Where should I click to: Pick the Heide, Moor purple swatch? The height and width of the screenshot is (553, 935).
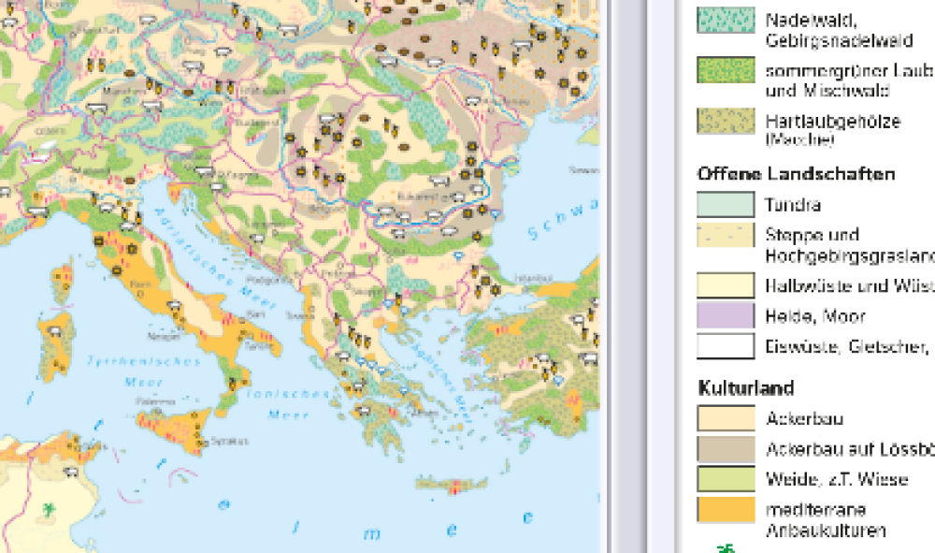click(x=726, y=316)
